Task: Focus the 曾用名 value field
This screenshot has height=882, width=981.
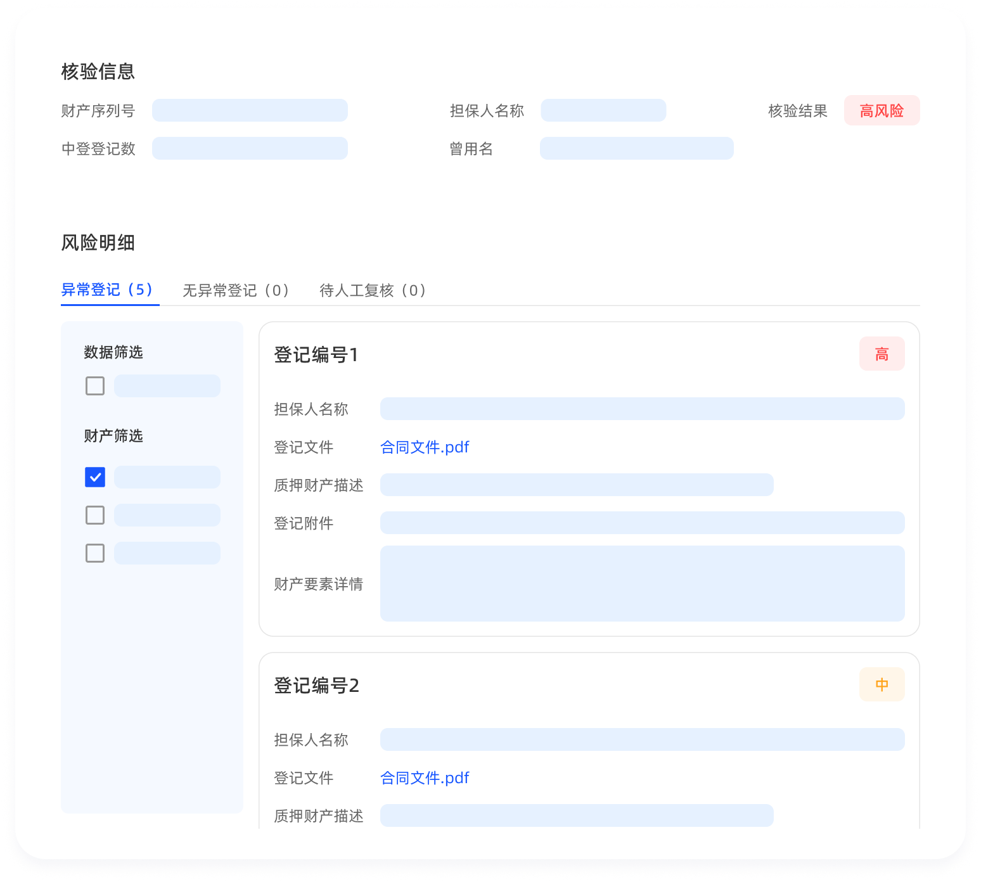Action: click(x=636, y=148)
